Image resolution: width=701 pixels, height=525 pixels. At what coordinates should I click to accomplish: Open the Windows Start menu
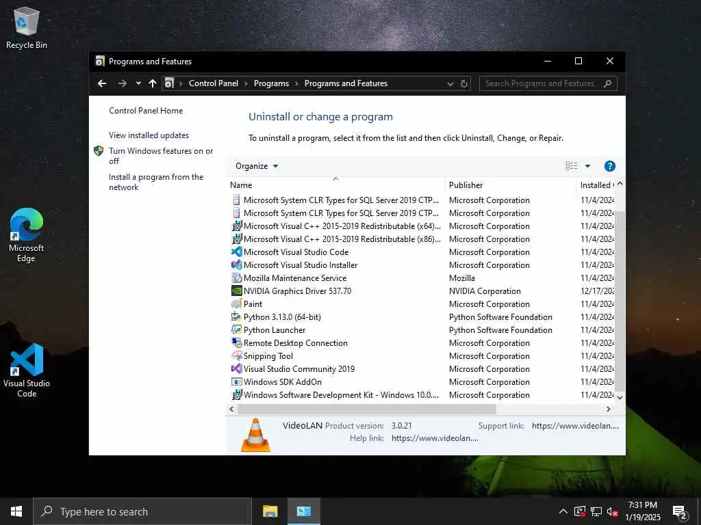point(16,511)
